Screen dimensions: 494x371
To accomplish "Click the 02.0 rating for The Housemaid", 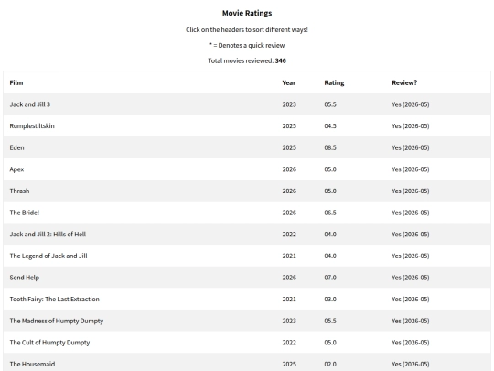I will click(x=330, y=364).
